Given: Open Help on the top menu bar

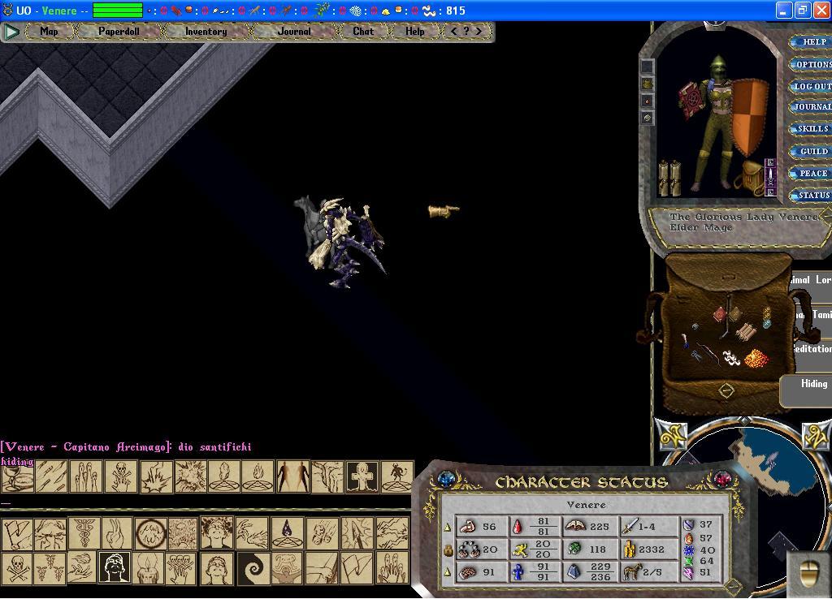Looking at the screenshot, I should point(415,32).
